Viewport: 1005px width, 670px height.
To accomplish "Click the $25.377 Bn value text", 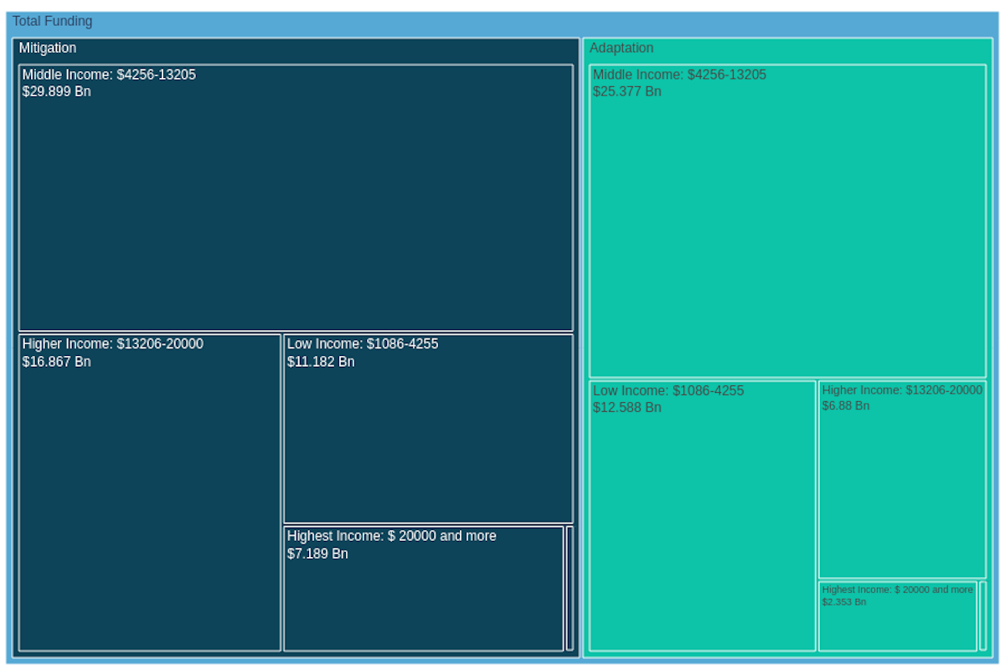I will 627,91.
